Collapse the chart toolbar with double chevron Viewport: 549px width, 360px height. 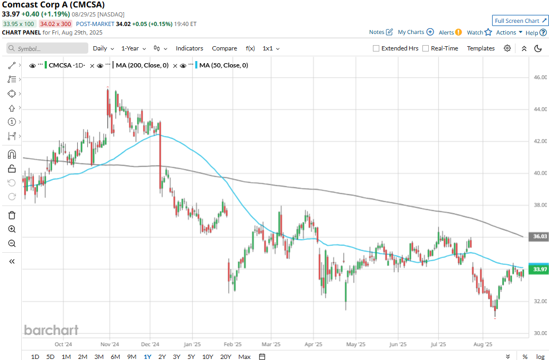[x=524, y=48]
